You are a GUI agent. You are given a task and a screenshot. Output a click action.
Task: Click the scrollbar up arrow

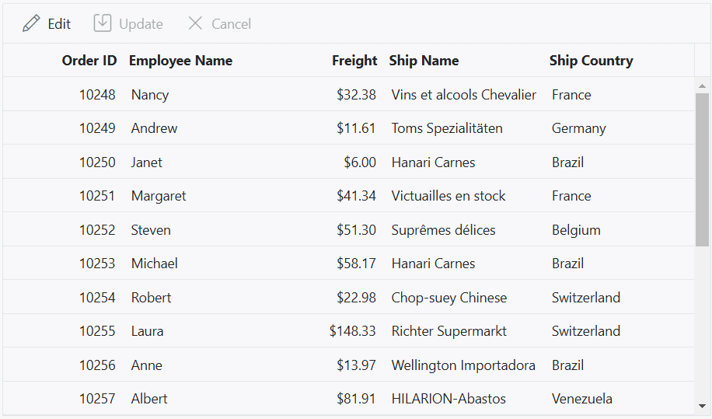coord(702,86)
